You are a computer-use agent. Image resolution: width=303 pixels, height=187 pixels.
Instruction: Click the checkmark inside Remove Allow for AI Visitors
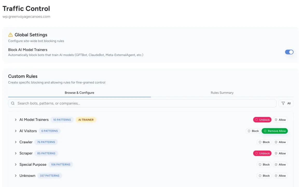(265, 131)
